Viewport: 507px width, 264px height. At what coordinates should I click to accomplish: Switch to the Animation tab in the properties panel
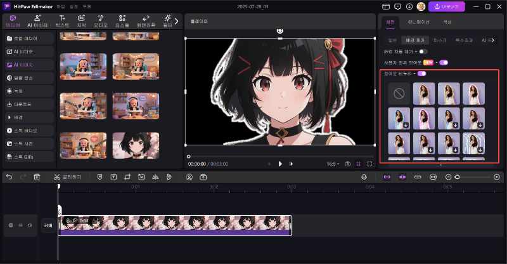(x=418, y=22)
